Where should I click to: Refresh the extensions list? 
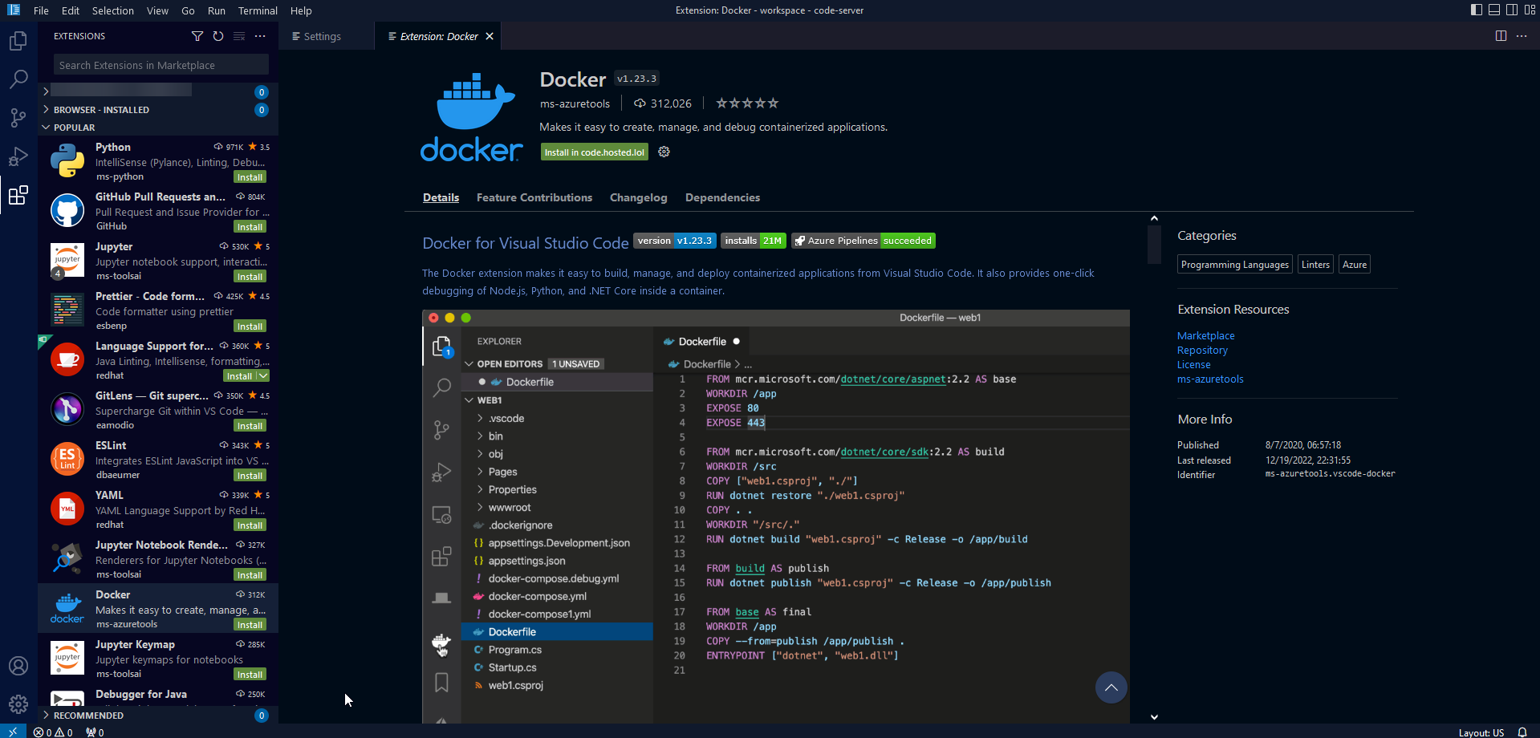pyautogui.click(x=217, y=36)
